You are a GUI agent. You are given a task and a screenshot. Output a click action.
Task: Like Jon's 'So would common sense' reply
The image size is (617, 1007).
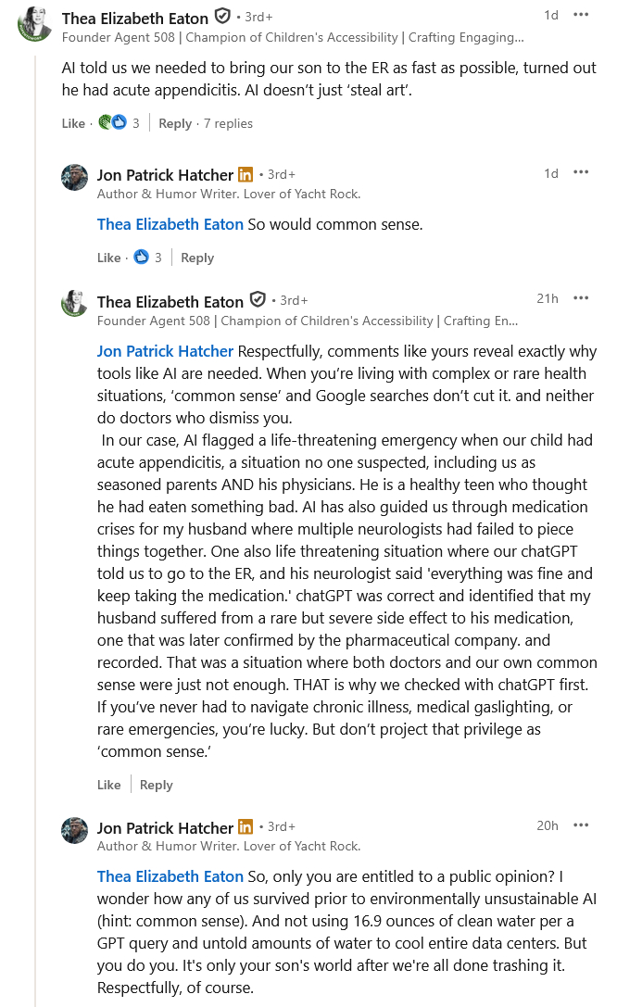coord(108,258)
